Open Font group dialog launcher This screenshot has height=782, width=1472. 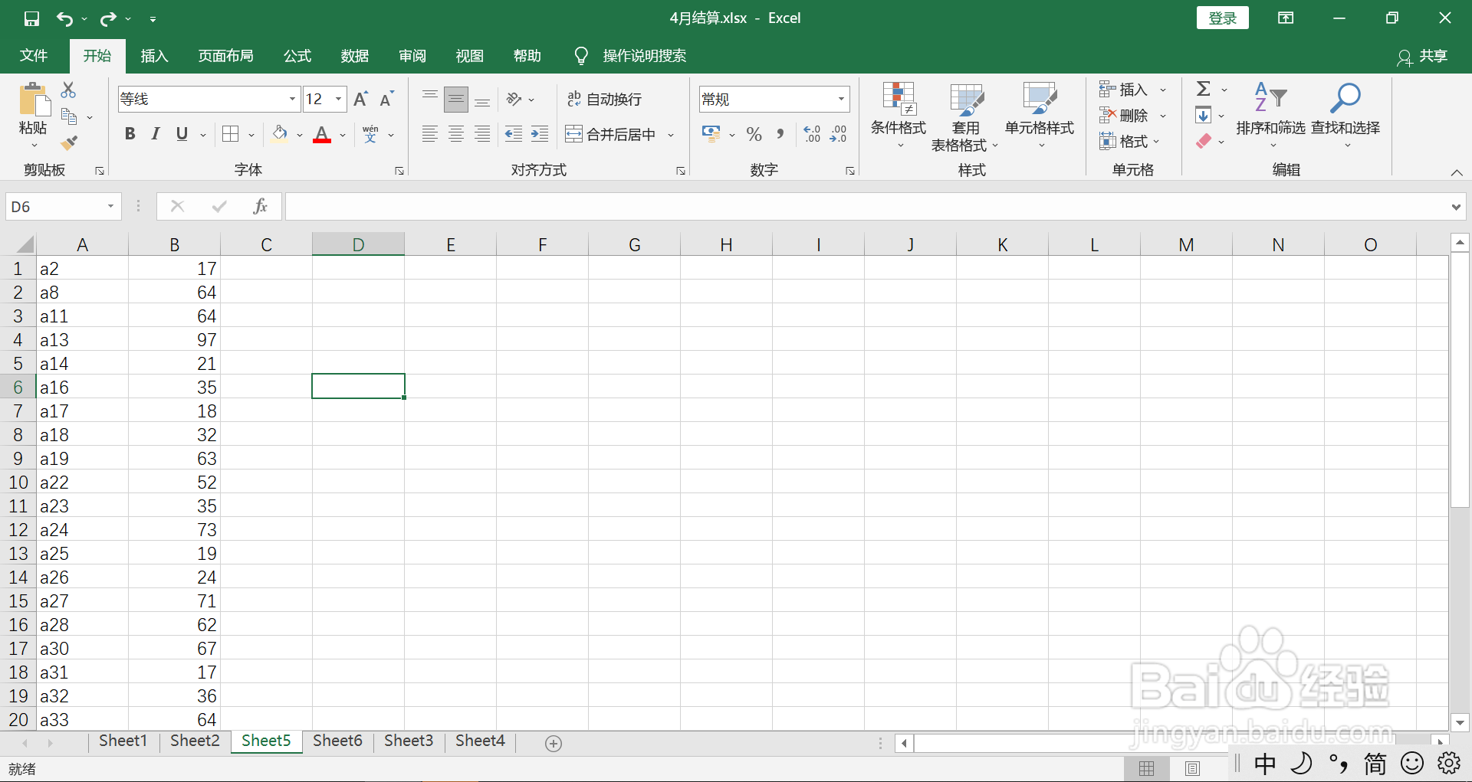399,171
